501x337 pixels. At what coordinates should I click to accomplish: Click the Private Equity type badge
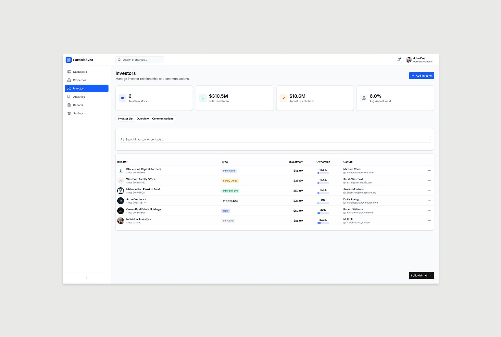pos(231,201)
